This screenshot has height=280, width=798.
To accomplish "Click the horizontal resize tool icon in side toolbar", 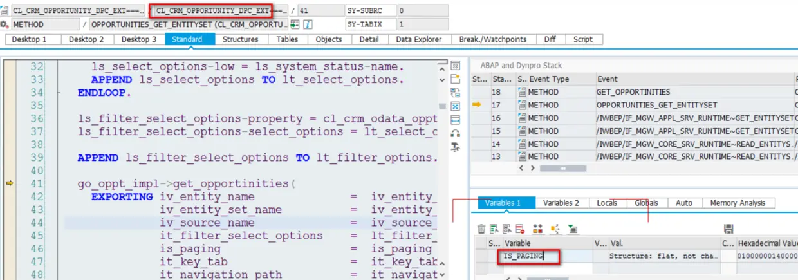I will pos(456,120).
